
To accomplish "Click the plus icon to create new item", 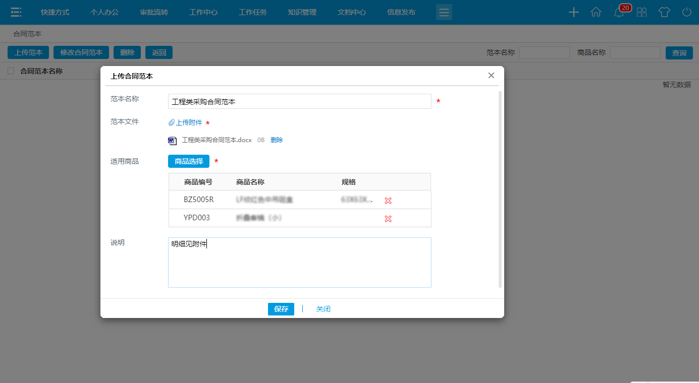I will click(573, 12).
